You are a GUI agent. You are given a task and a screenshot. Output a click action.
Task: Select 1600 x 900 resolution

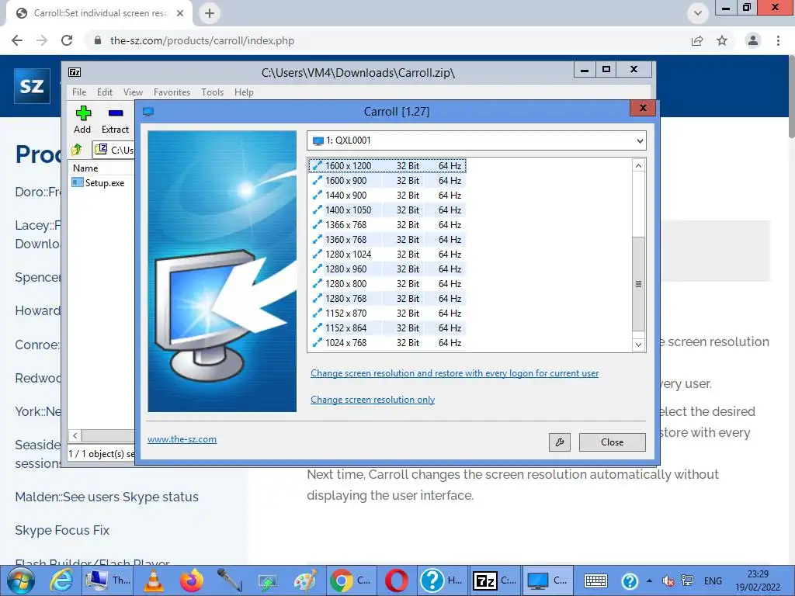[387, 180]
